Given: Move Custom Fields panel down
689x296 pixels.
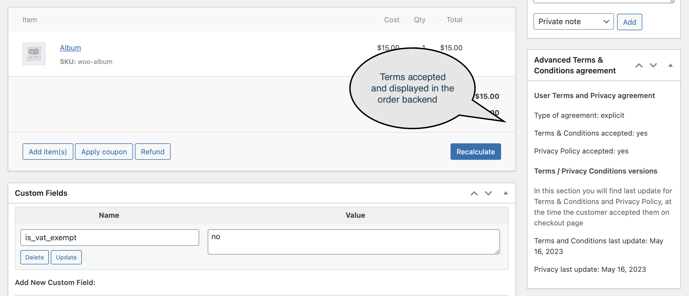Looking at the screenshot, I should click(488, 193).
